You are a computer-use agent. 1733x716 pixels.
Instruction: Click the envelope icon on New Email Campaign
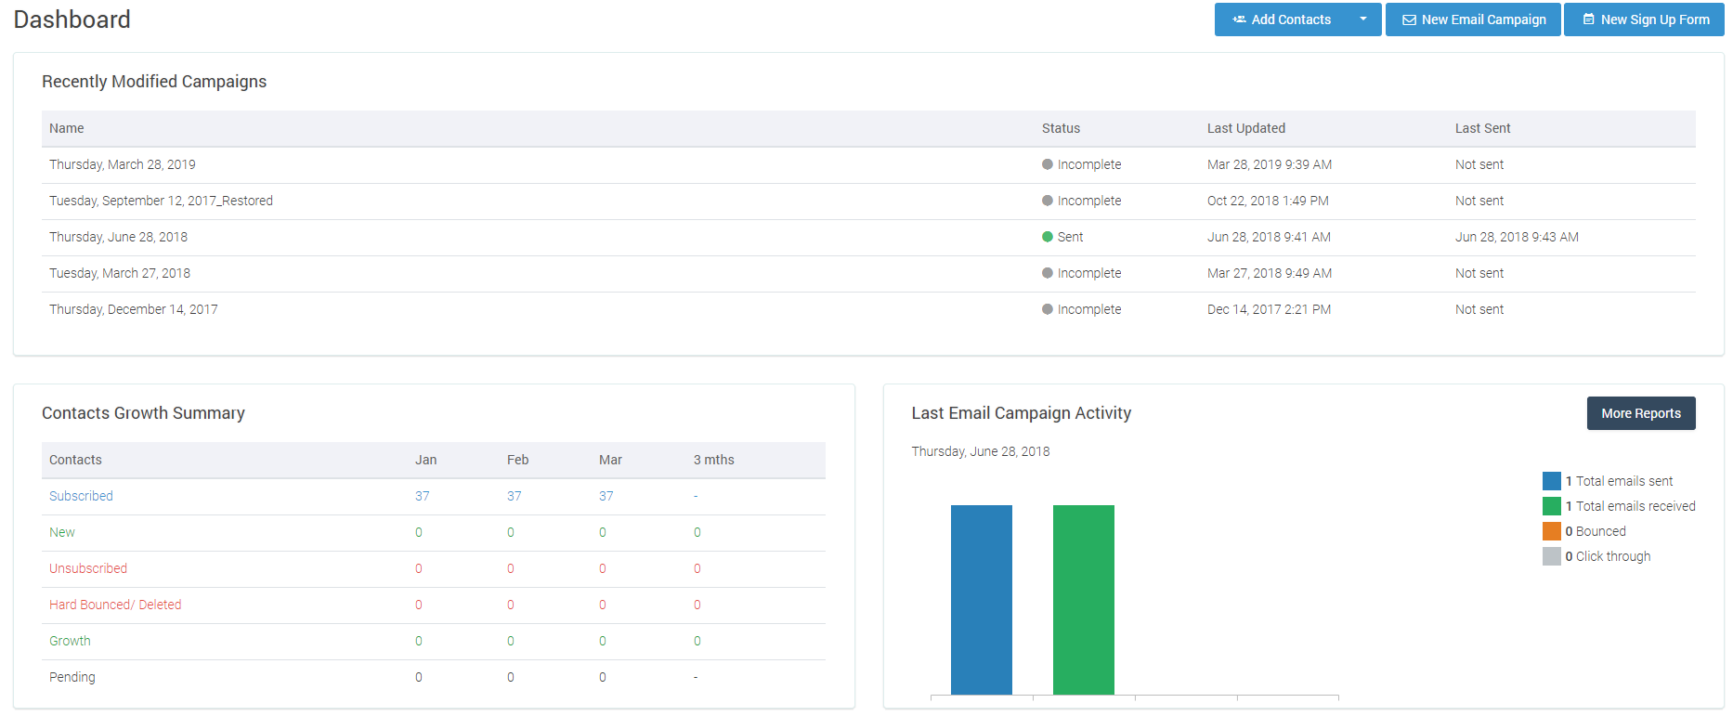1409,20
